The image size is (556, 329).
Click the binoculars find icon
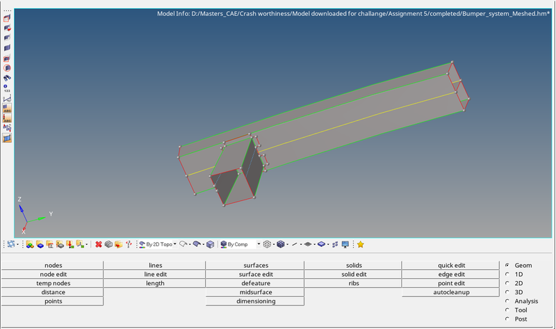pos(7,78)
